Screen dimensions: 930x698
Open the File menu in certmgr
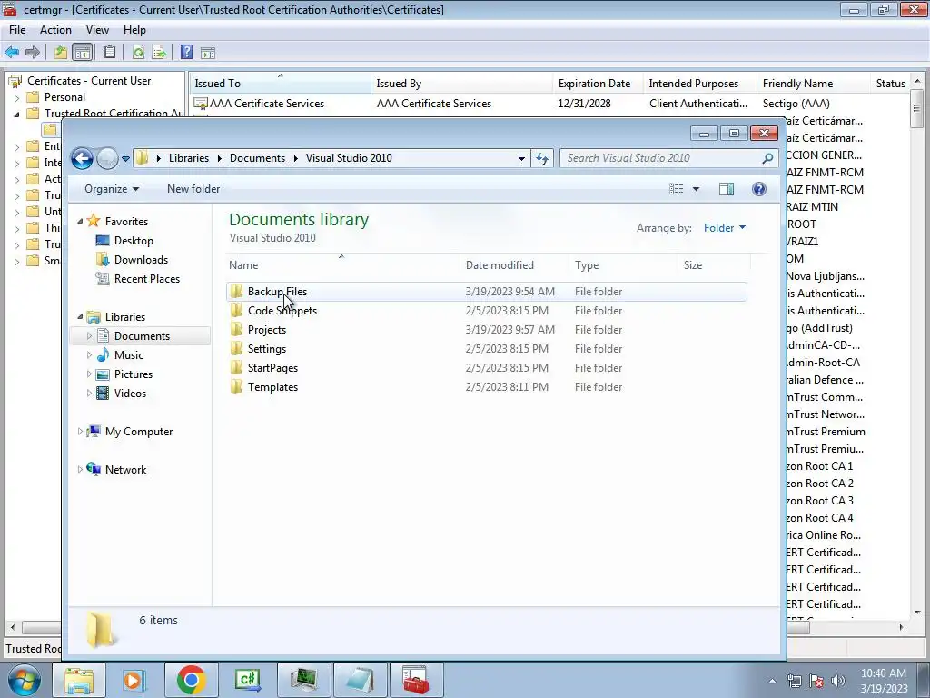(17, 30)
